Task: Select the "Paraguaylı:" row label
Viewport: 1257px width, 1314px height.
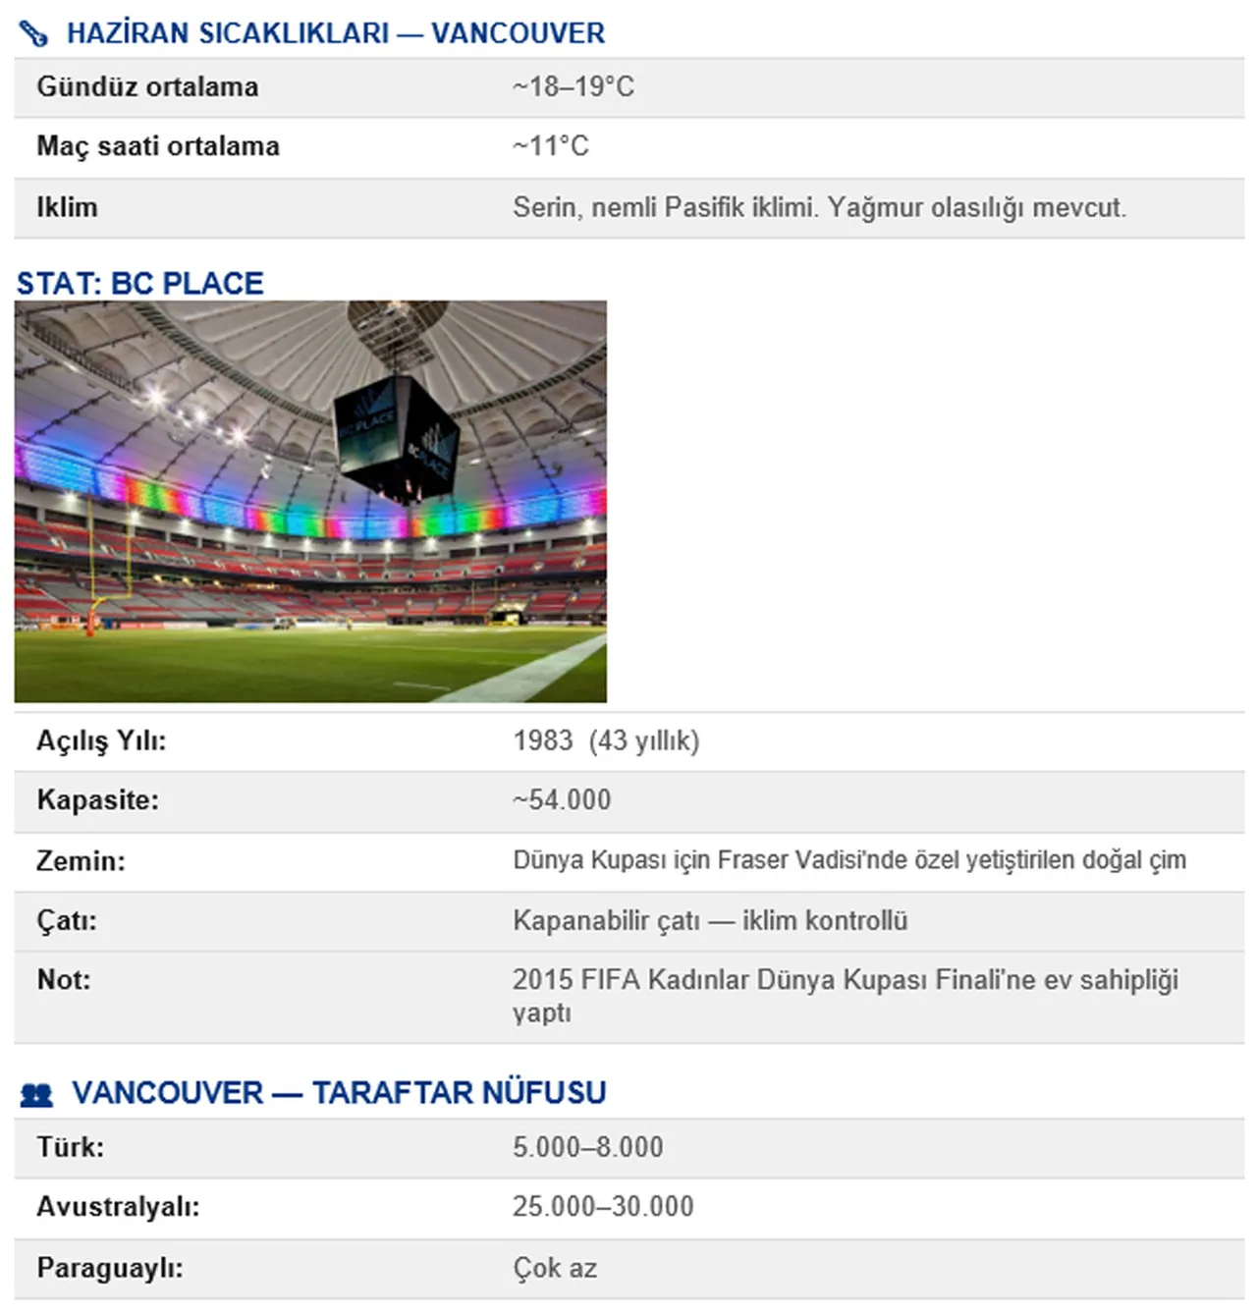Action: [x=110, y=1268]
